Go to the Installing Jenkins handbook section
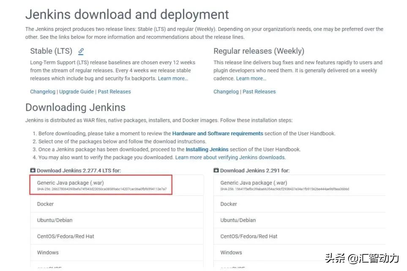Image resolution: width=407 pixels, height=271 pixels. coord(207,149)
